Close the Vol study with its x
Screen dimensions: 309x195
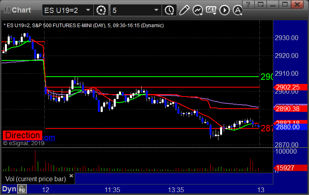[71, 176]
